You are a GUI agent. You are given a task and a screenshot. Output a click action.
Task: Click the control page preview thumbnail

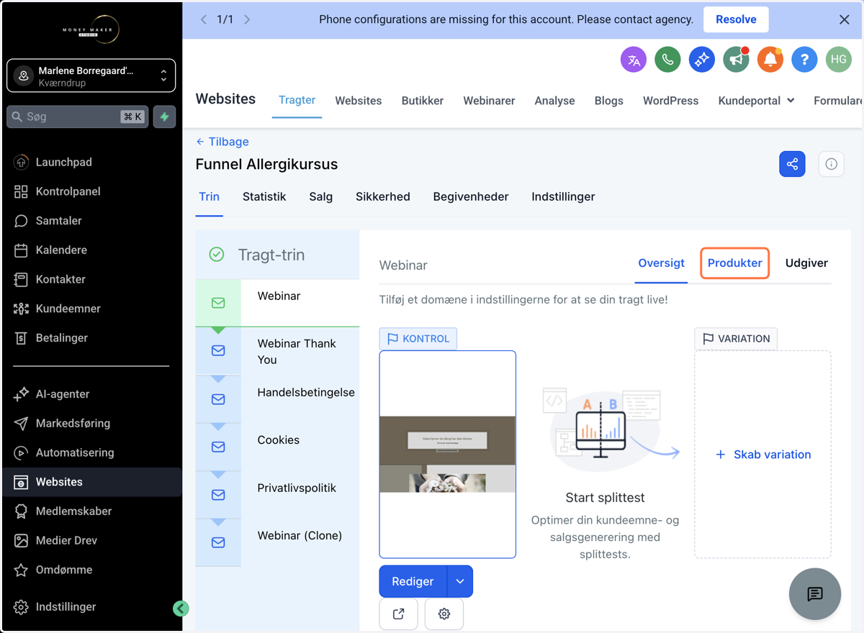(x=448, y=454)
